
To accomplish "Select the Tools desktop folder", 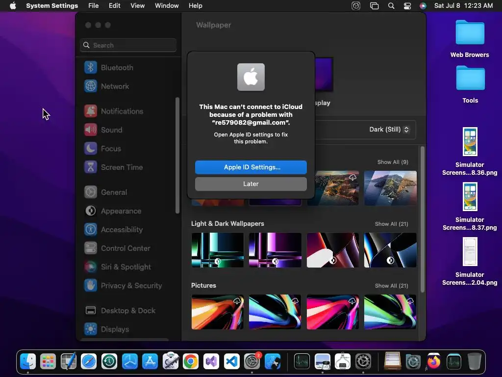I will point(470,84).
